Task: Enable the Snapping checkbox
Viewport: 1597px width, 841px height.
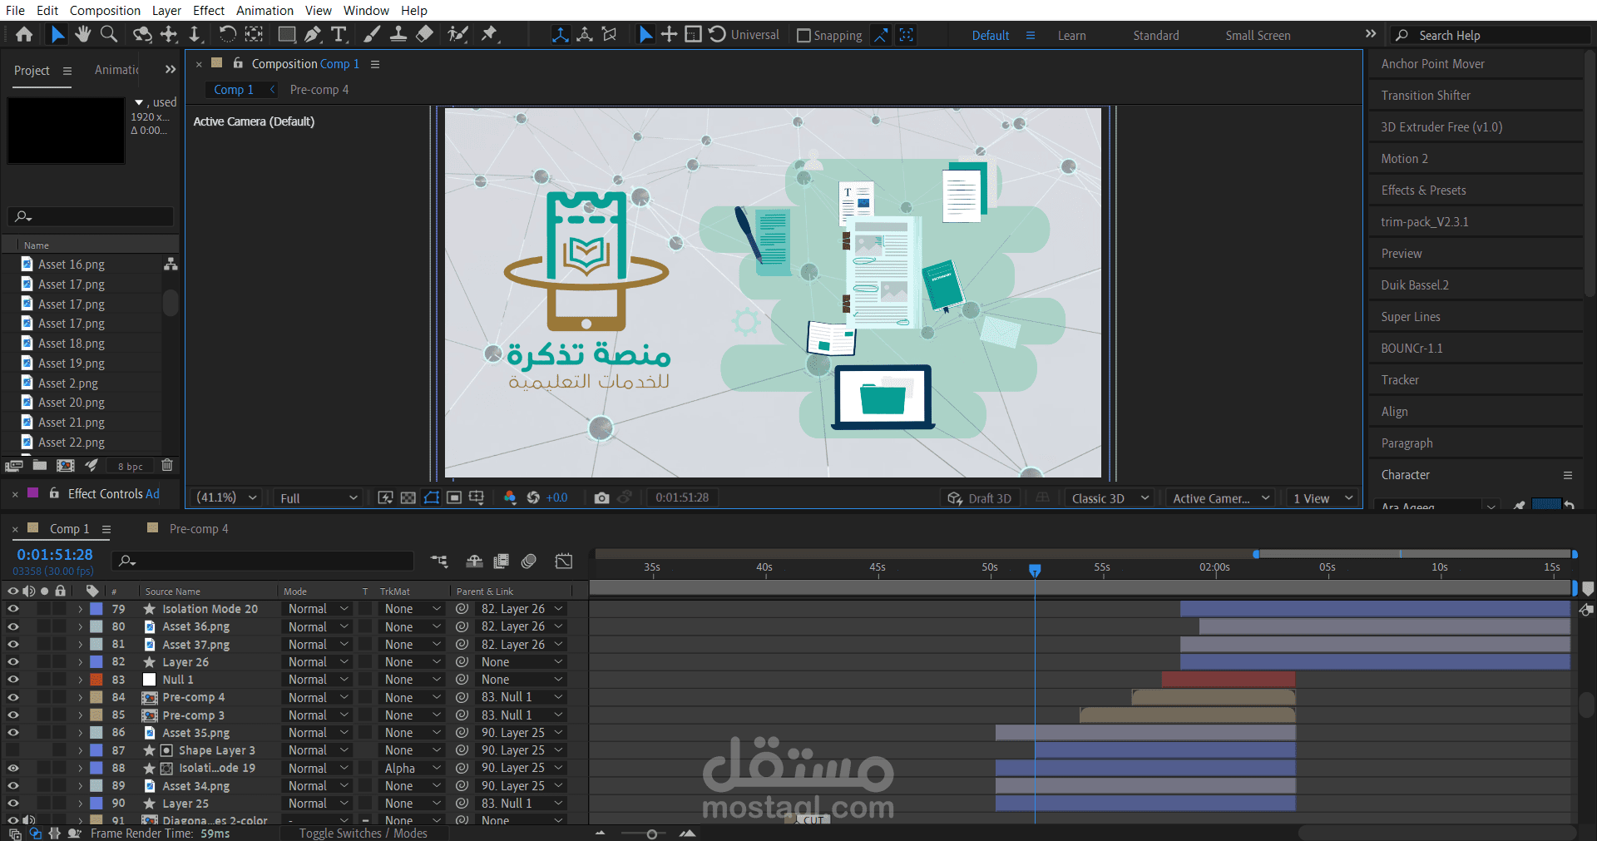Action: coord(803,36)
